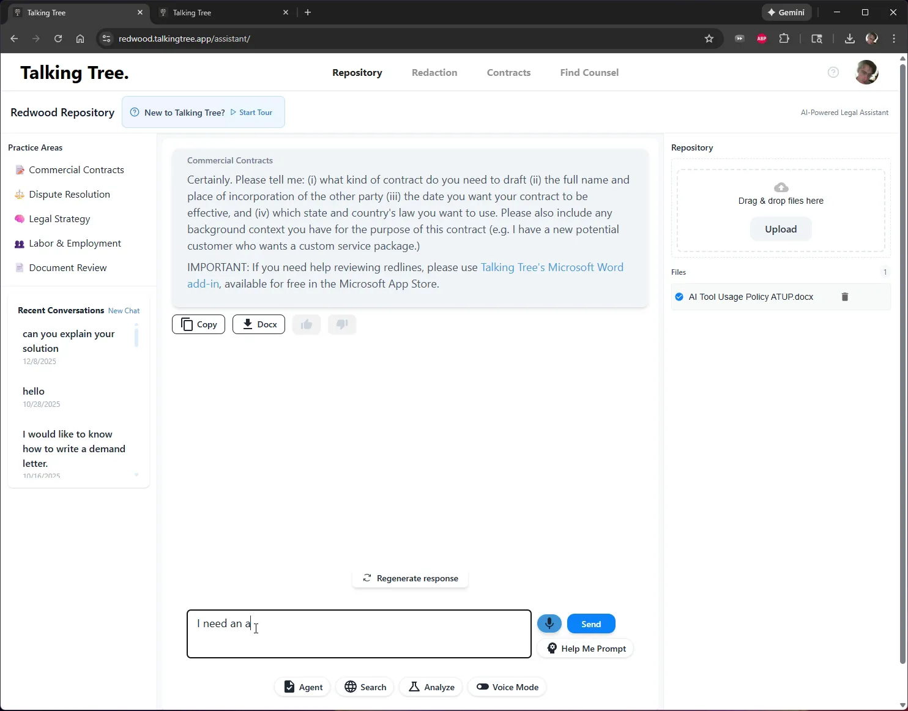Start the Talking Tree tour
This screenshot has height=711, width=908.
(x=251, y=113)
